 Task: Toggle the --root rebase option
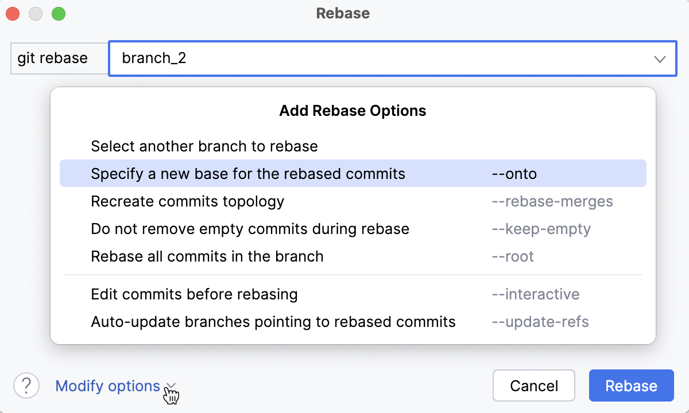click(353, 256)
